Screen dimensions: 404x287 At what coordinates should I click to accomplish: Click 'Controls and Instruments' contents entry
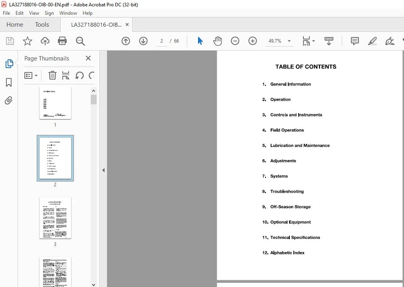click(296, 115)
